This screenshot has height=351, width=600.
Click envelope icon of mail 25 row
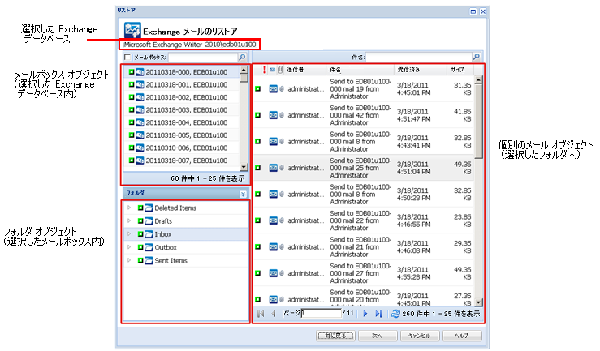click(x=274, y=168)
